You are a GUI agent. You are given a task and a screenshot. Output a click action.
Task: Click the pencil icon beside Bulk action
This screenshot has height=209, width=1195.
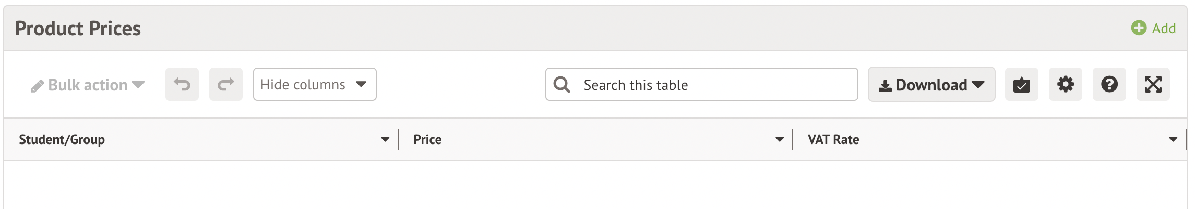click(37, 86)
